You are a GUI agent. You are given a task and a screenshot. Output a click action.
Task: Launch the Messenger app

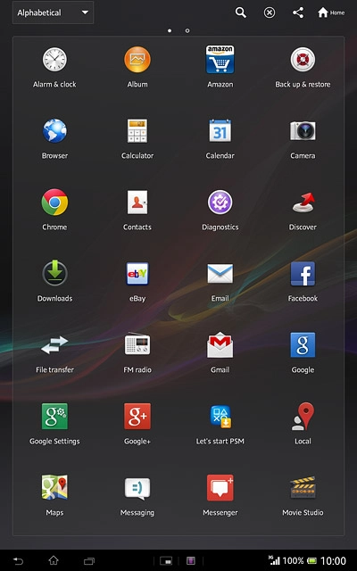(x=220, y=488)
